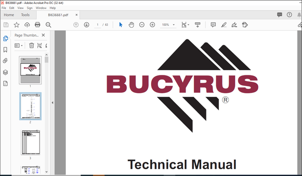The width and height of the screenshot is (302, 176).
Task: Open the Help menu
Action: pyautogui.click(x=53, y=8)
